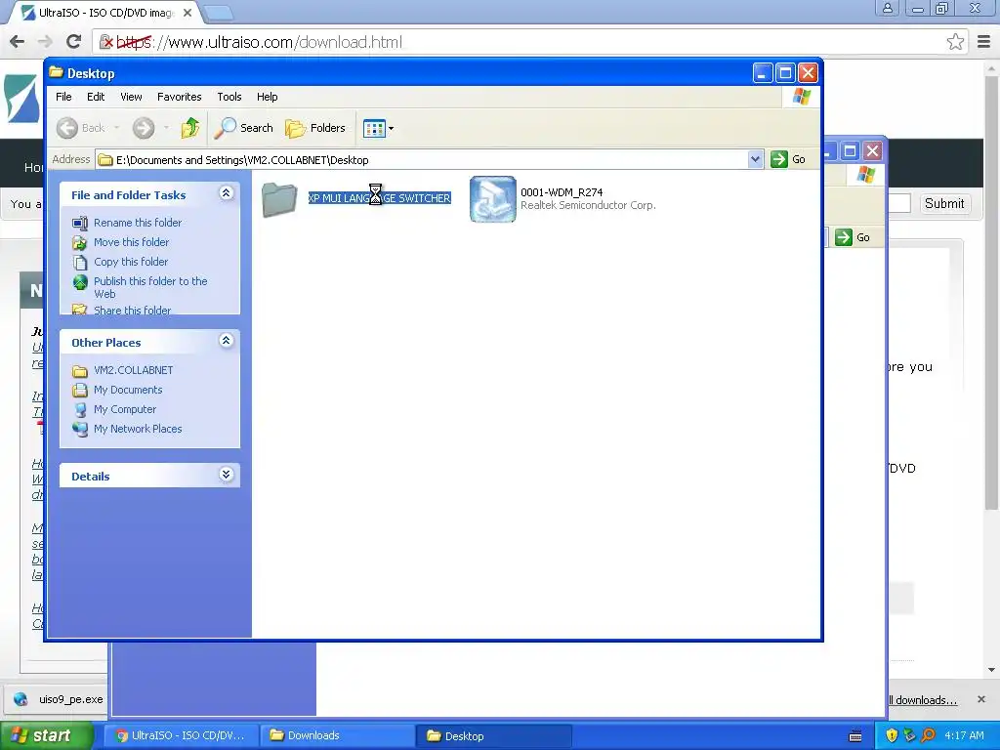The width and height of the screenshot is (1000, 750).
Task: Click the Chrome user profile icon
Action: (x=887, y=8)
